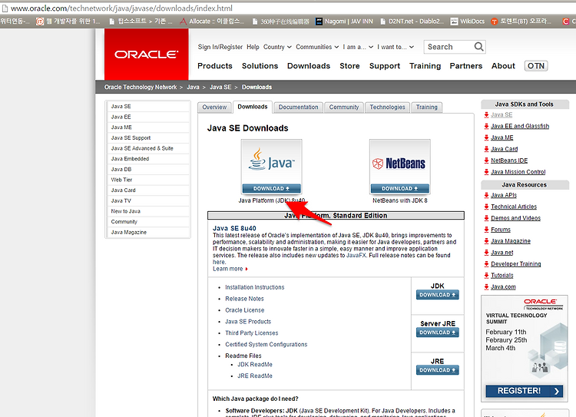Select Java Magazine in left sidebar

click(148, 232)
